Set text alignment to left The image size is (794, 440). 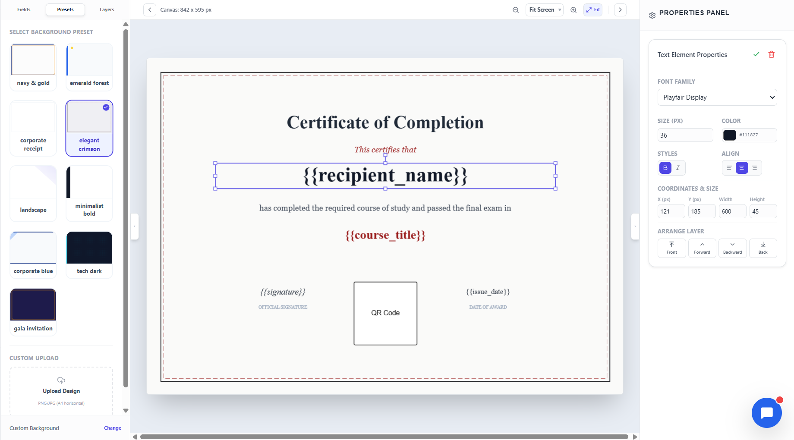pyautogui.click(x=729, y=168)
